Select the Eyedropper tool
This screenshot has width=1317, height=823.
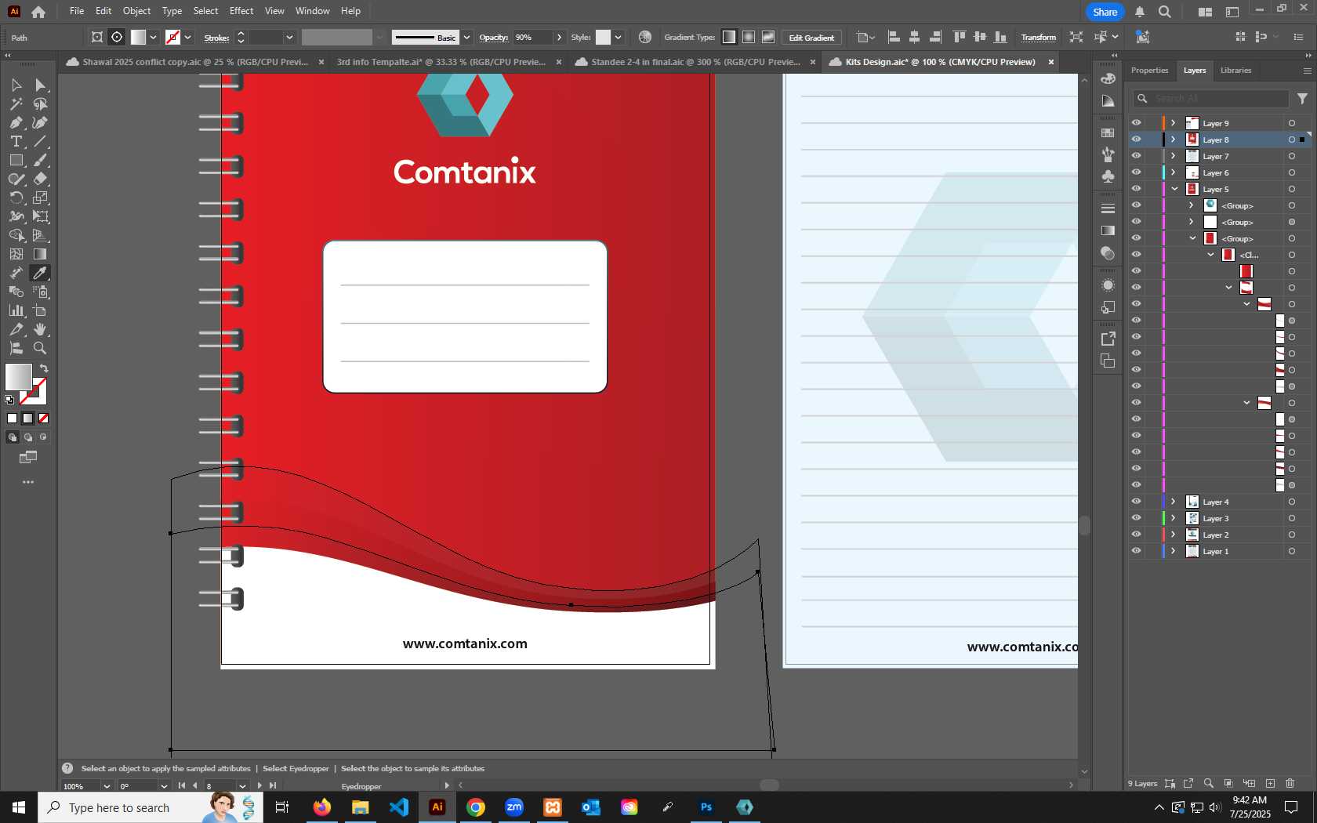click(x=41, y=273)
